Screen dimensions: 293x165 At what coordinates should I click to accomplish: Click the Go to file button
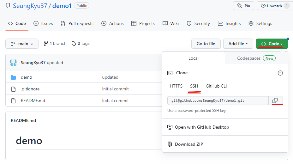206,44
